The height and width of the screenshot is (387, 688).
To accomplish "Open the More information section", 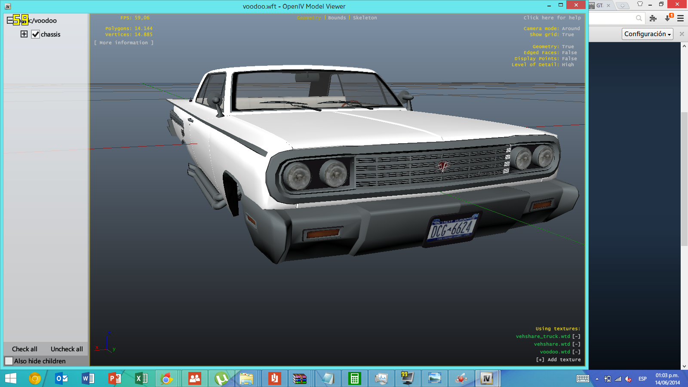I will pyautogui.click(x=124, y=43).
